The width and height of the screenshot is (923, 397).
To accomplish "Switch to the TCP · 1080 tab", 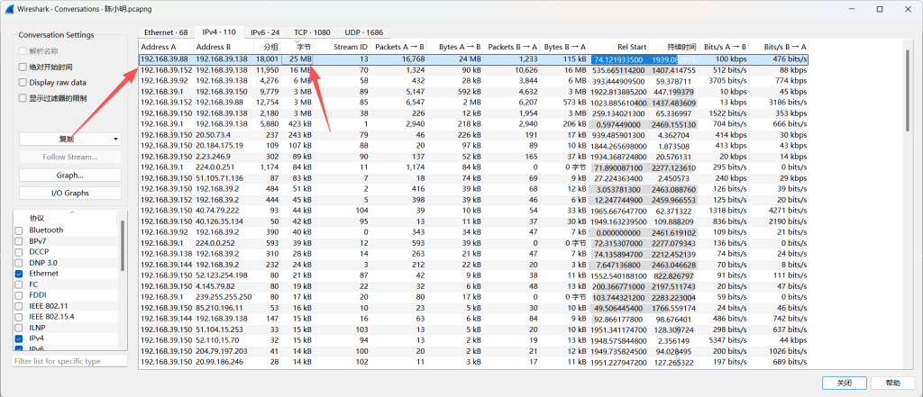I will (x=313, y=32).
